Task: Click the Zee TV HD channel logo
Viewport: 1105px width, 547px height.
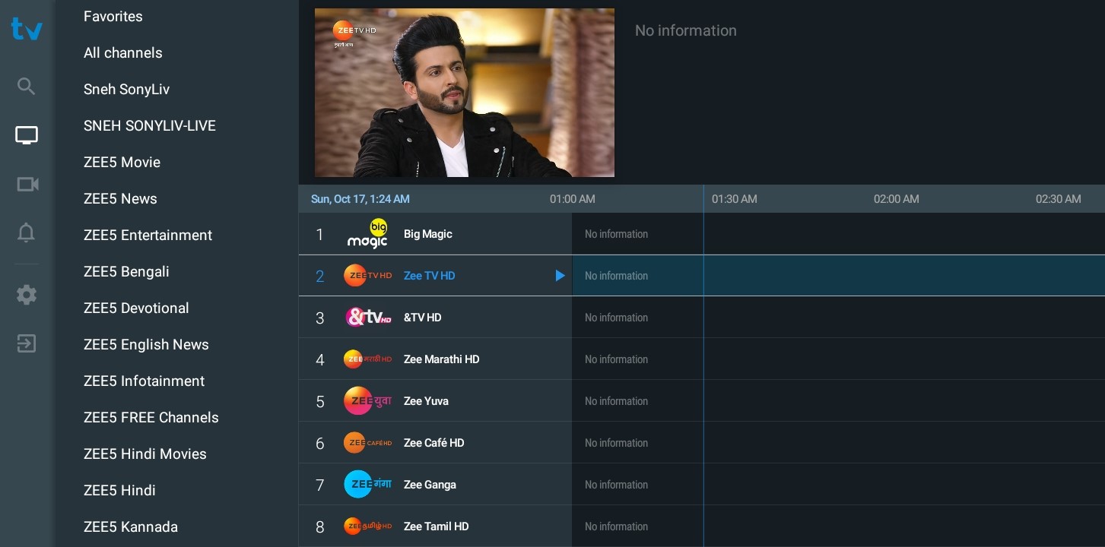Action: pyautogui.click(x=368, y=276)
